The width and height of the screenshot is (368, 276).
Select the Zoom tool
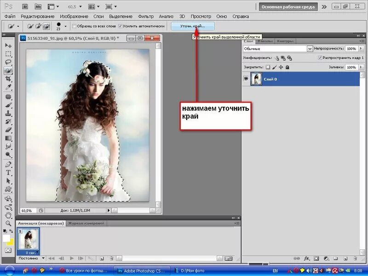tap(8, 223)
